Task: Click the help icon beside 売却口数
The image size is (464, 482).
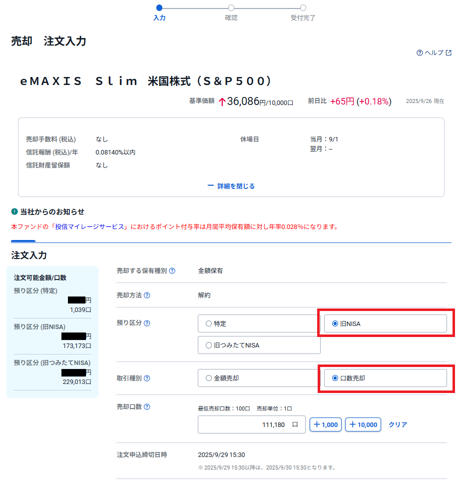Action: (147, 407)
